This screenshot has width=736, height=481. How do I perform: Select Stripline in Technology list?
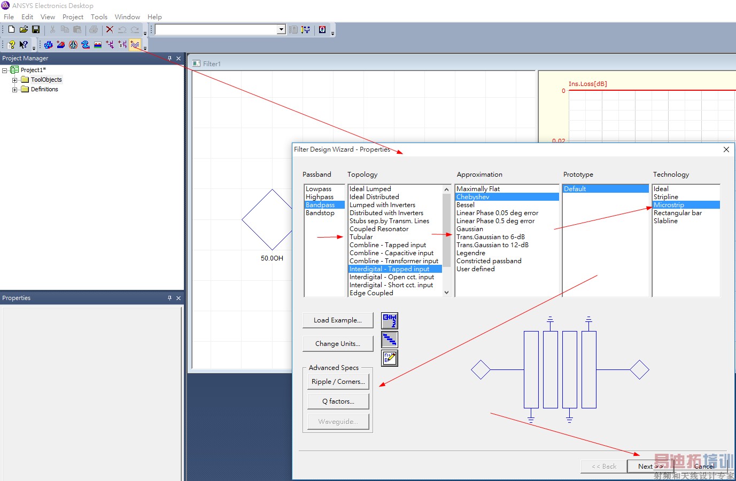tap(665, 197)
